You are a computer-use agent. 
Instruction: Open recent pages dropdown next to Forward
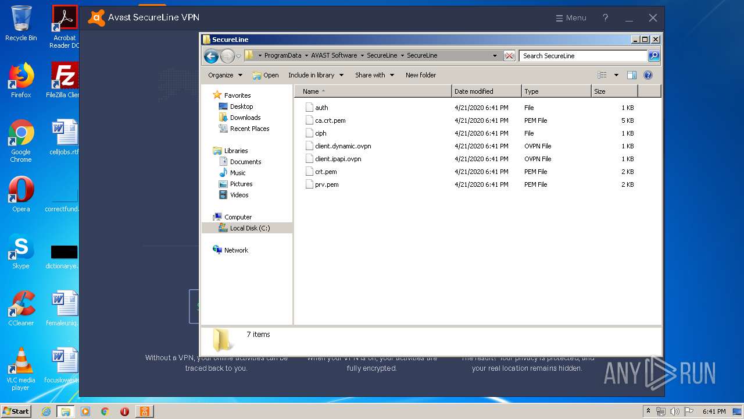point(238,56)
